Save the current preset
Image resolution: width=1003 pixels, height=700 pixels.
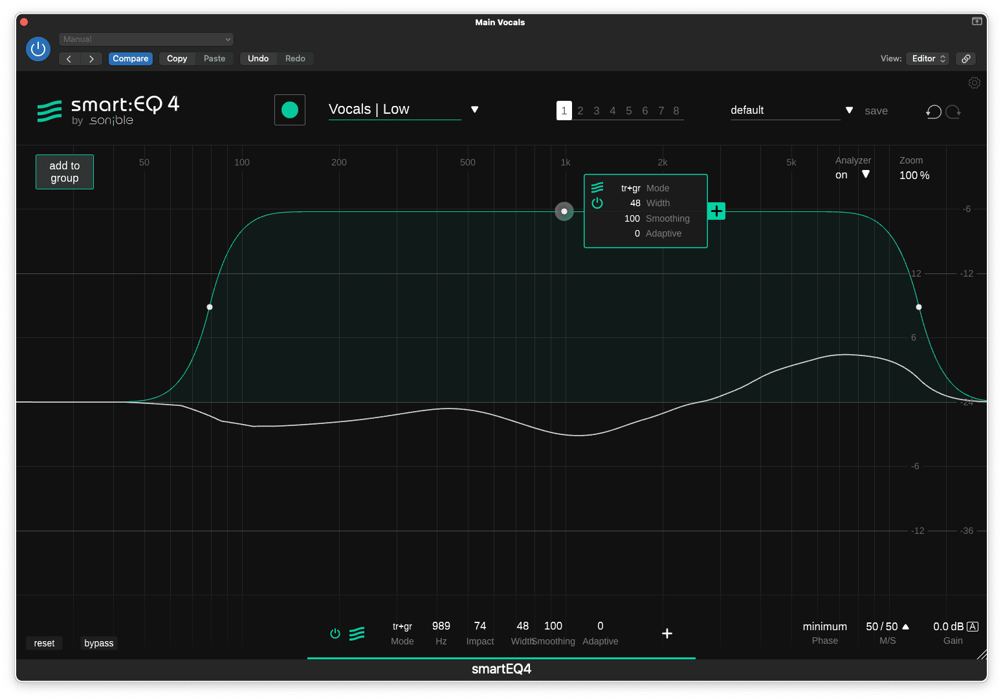coord(876,111)
